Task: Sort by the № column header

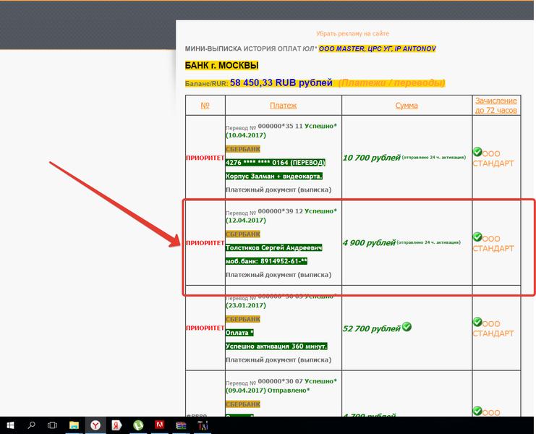Action: coord(205,106)
